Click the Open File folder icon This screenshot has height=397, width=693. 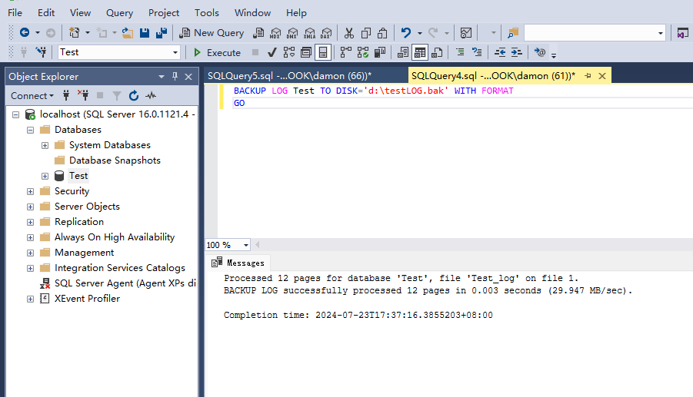coord(128,33)
